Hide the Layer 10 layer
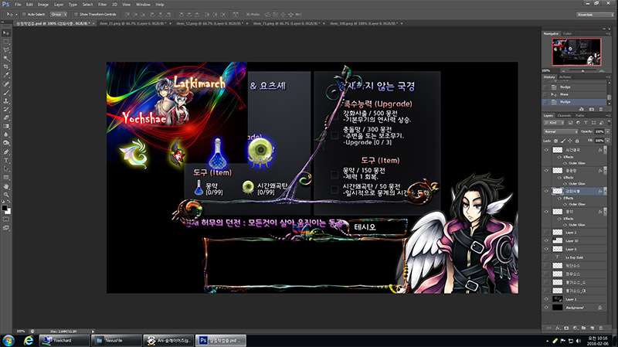Viewport: 618px width, 347px height. tap(546, 240)
